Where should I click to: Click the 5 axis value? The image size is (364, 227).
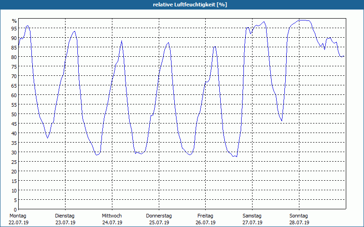pyautogui.click(x=15, y=200)
